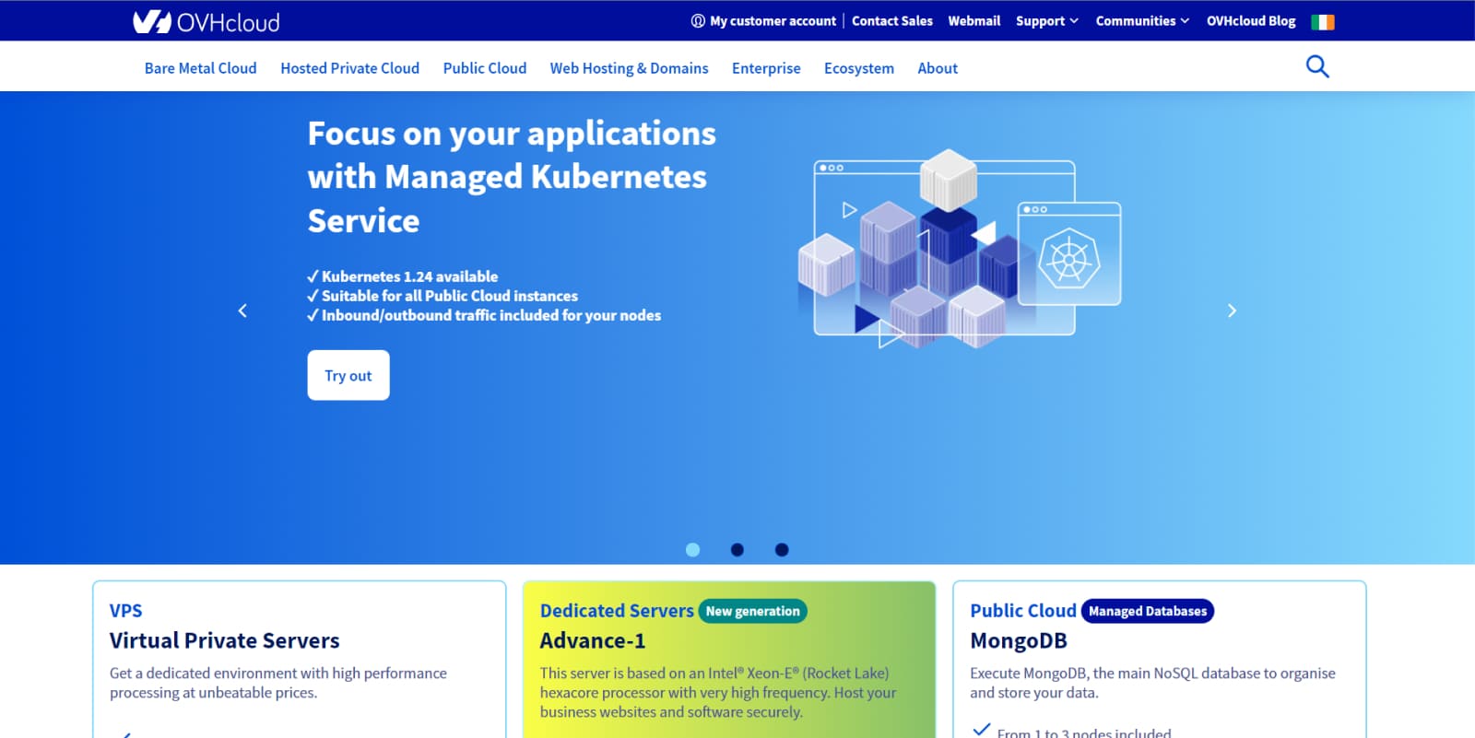Click the customer account user icon
The width and height of the screenshot is (1475, 738).
(x=698, y=21)
